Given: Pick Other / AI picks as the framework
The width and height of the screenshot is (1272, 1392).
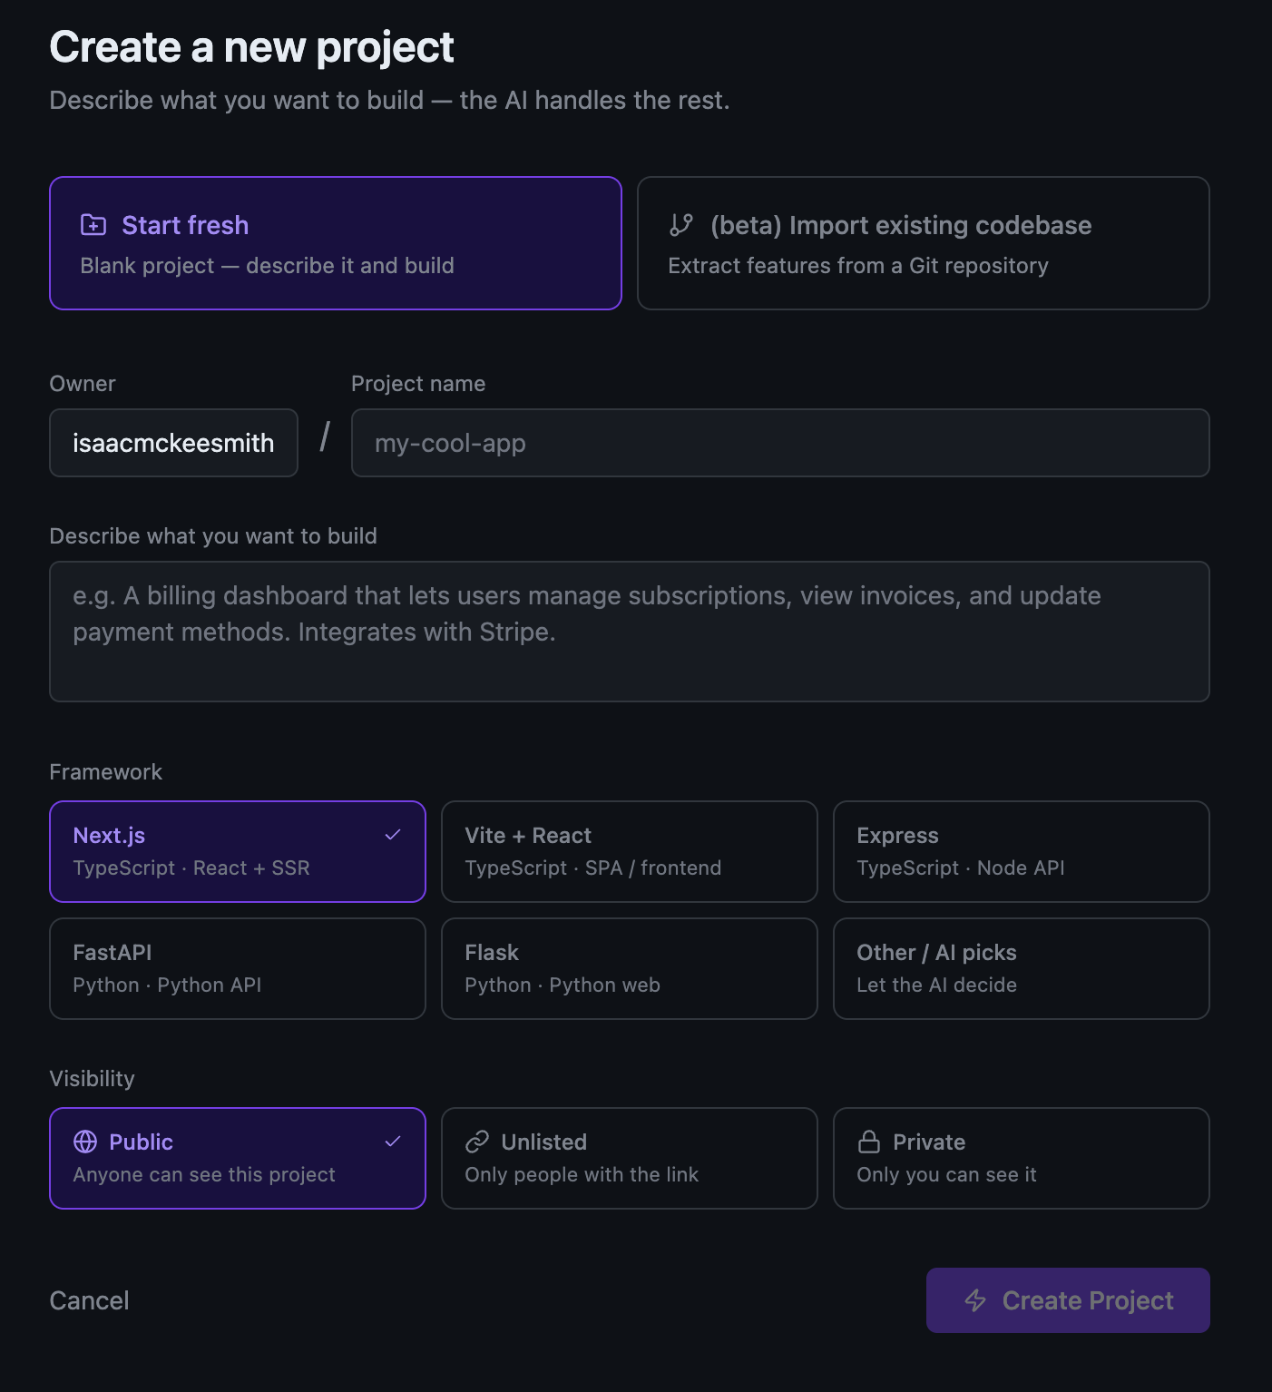Looking at the screenshot, I should point(1021,968).
